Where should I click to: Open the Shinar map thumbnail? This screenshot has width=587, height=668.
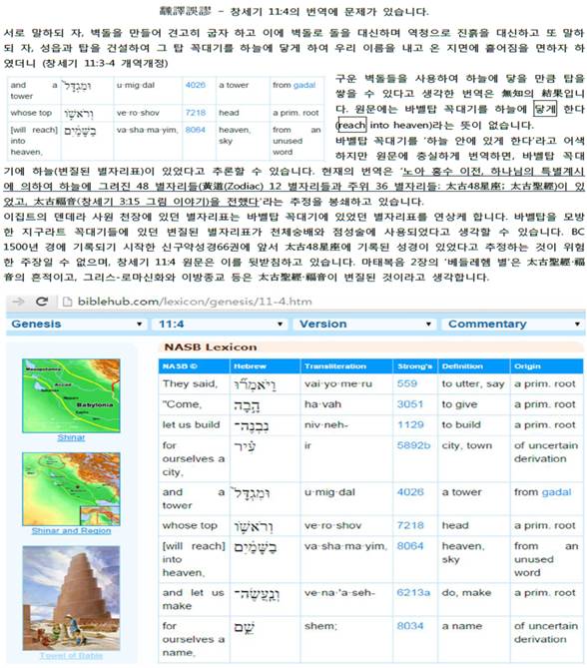(x=71, y=395)
